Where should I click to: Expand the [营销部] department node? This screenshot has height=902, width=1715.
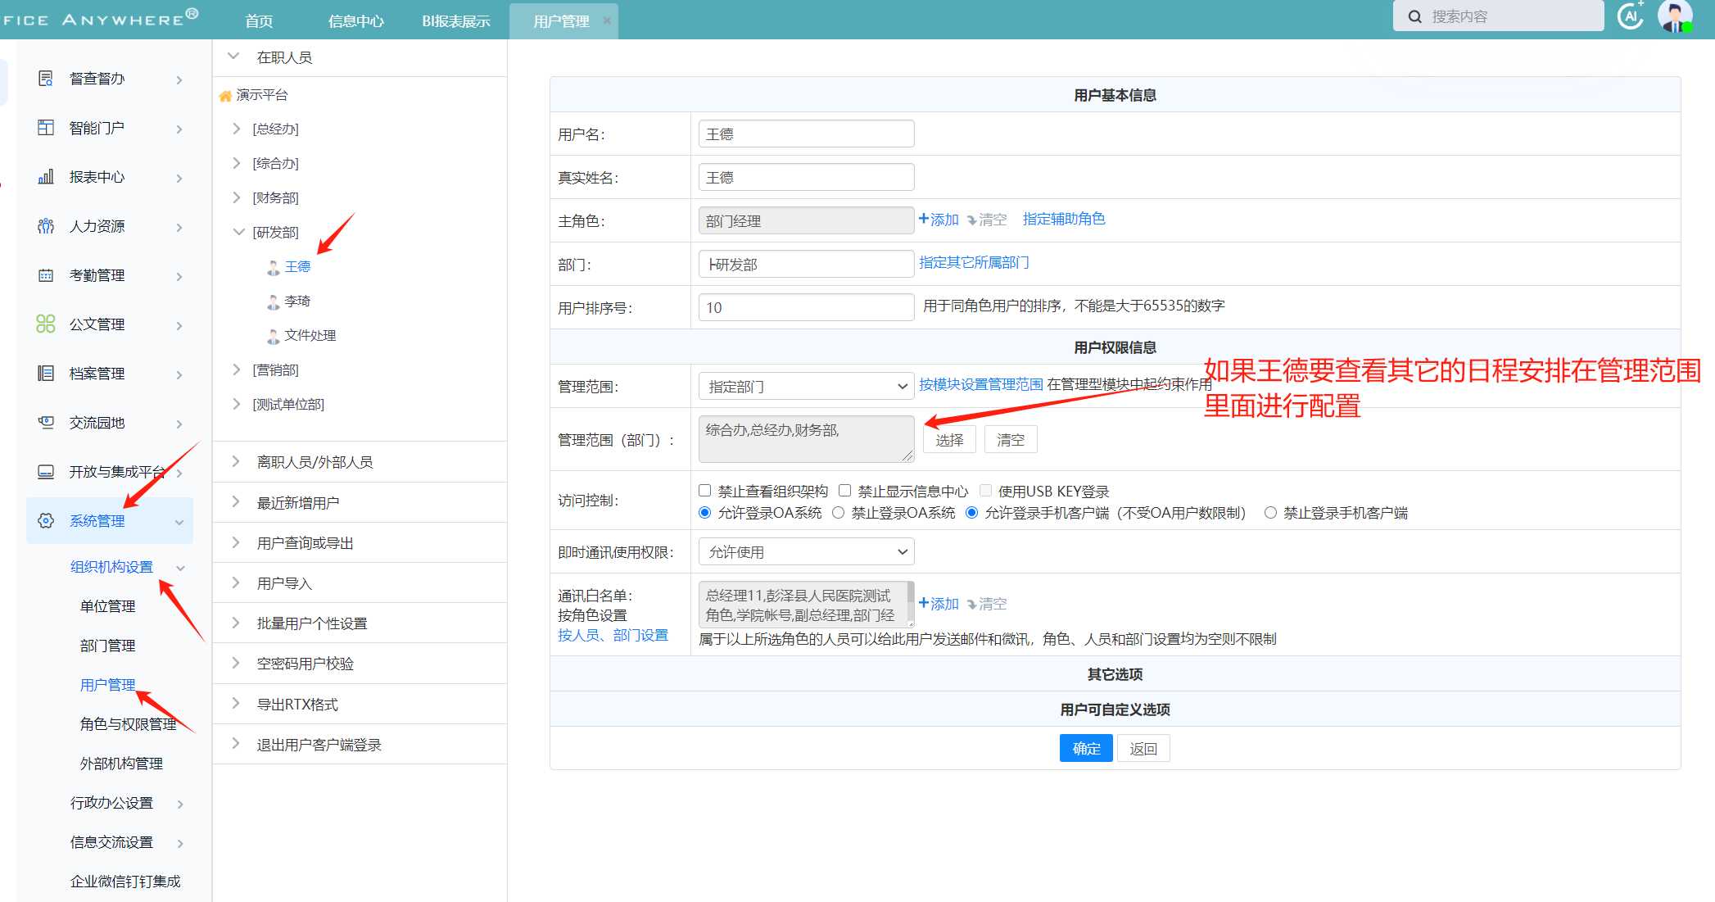[237, 369]
